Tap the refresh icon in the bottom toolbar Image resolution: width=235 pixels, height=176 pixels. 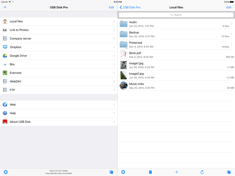coord(202,172)
